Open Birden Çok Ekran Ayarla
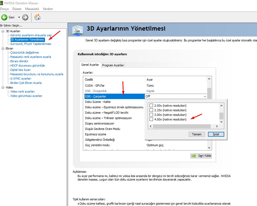The height and width of the screenshot is (206, 257). click(x=26, y=83)
